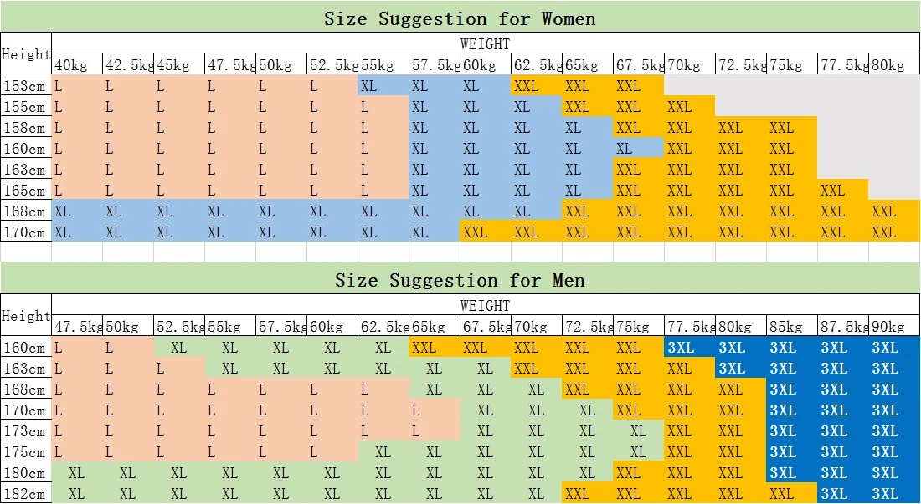Select the 80kg column header in the women's table
This screenshot has height=504, width=921.
pyautogui.click(x=889, y=65)
